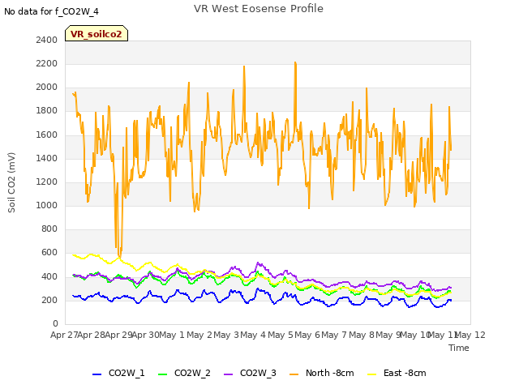Click the CO2W_1 legend label

(x=127, y=373)
